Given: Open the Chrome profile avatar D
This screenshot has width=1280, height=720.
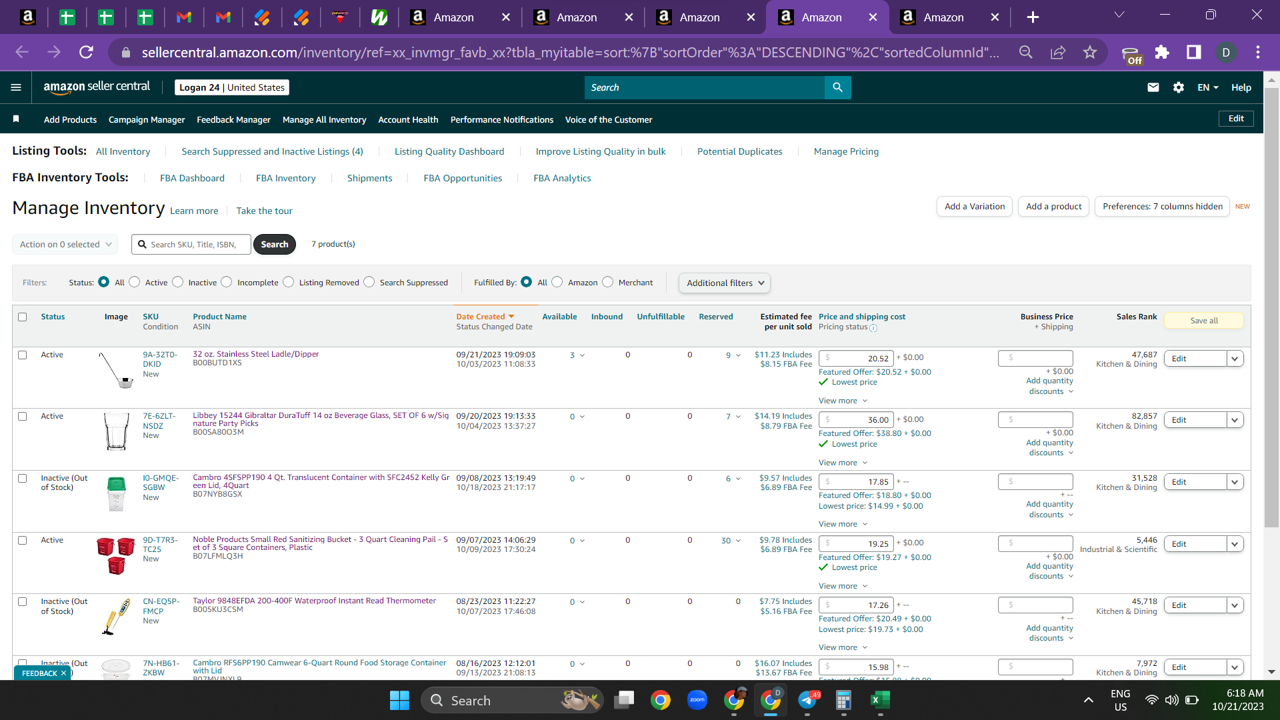Looking at the screenshot, I should (x=1226, y=52).
